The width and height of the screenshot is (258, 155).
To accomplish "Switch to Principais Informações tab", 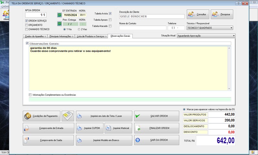I will 61,36.
